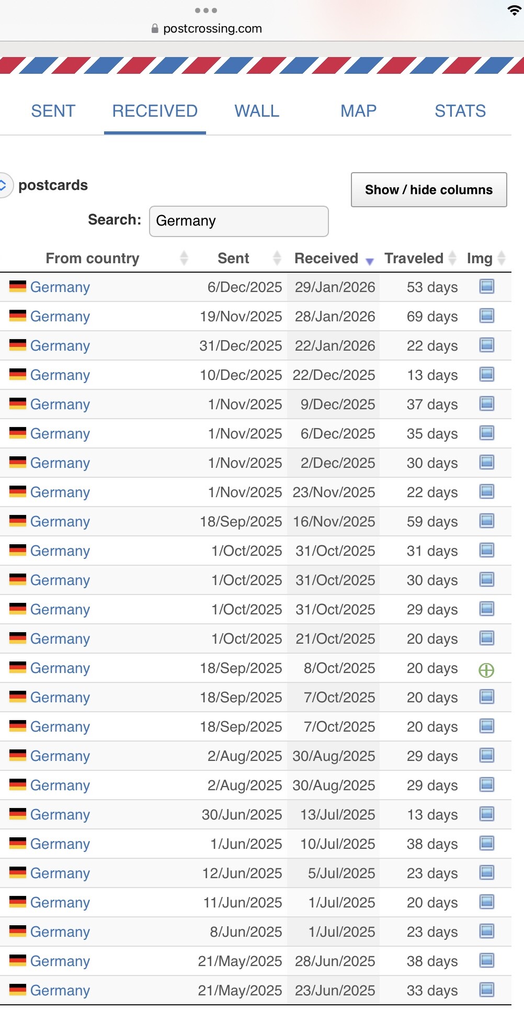Switch to the SENT tab
Viewport: 524px width, 1009px height.
[53, 111]
